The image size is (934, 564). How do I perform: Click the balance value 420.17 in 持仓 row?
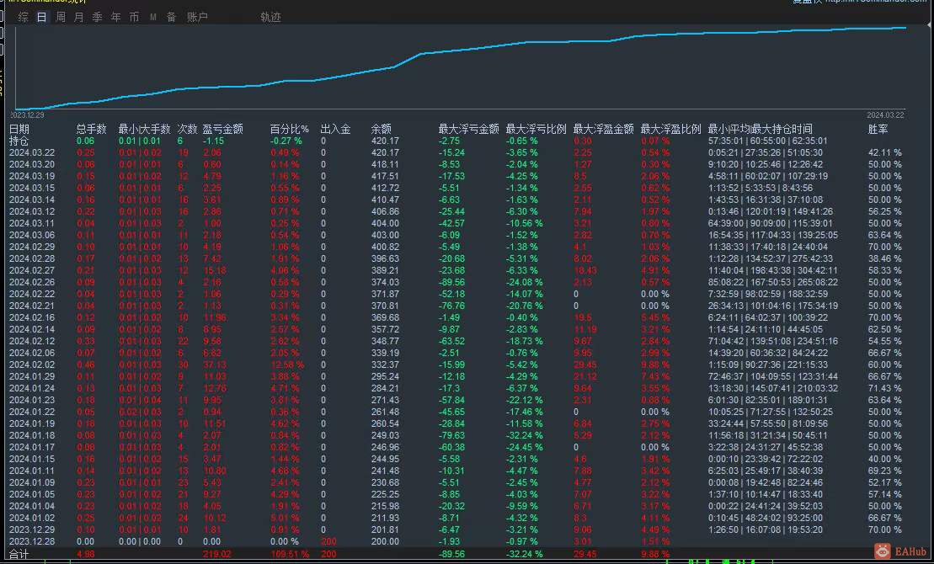[385, 141]
